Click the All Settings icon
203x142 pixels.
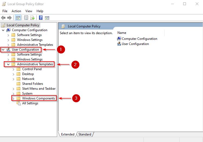click(18, 104)
